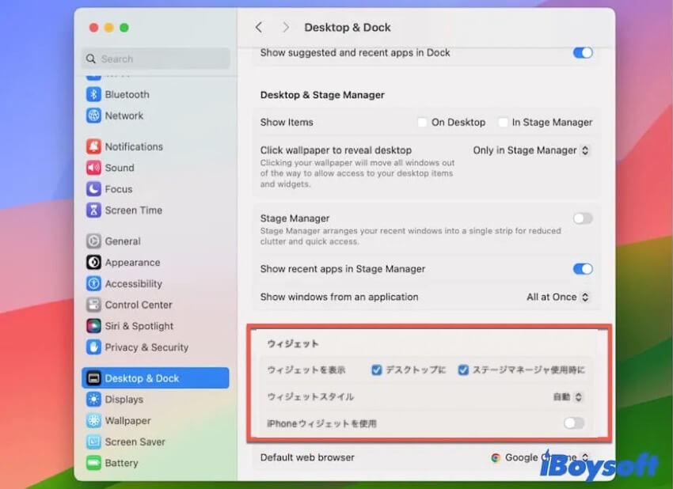The image size is (673, 489).
Task: Click the Notifications bell icon
Action: point(93,146)
